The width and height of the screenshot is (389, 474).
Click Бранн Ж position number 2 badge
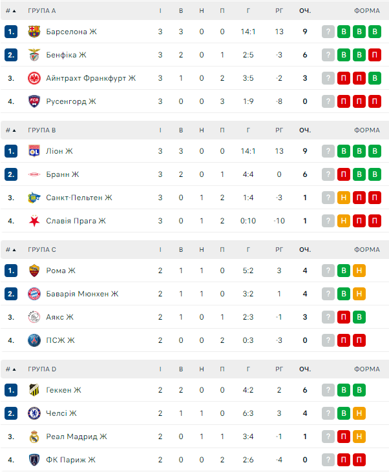click(x=11, y=174)
